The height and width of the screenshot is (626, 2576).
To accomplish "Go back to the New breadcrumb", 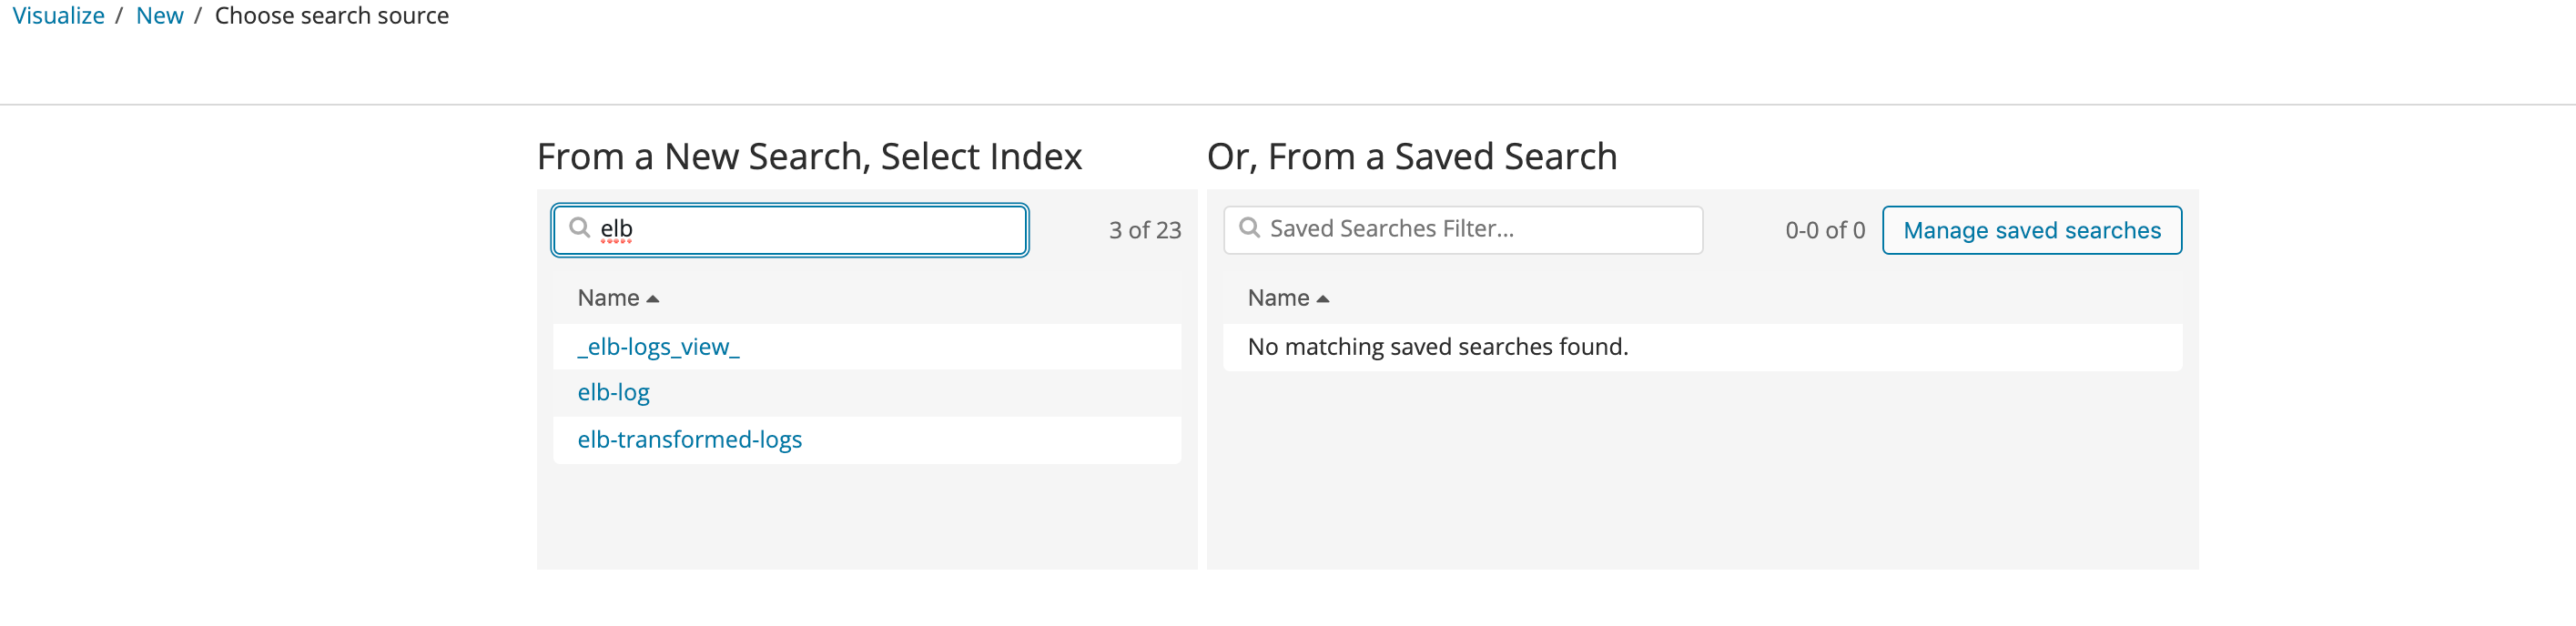I will coord(160,16).
